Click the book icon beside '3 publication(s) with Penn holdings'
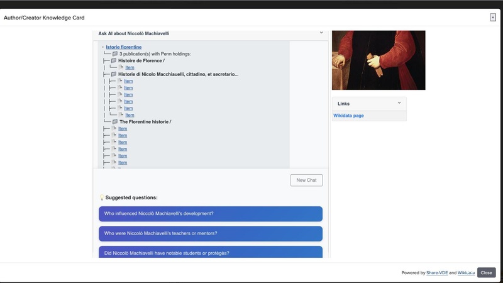 click(x=115, y=54)
